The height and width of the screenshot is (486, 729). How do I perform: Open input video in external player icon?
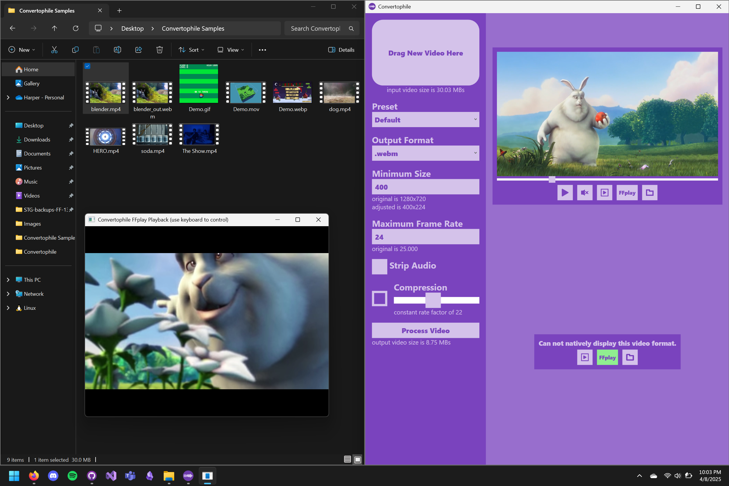(604, 193)
